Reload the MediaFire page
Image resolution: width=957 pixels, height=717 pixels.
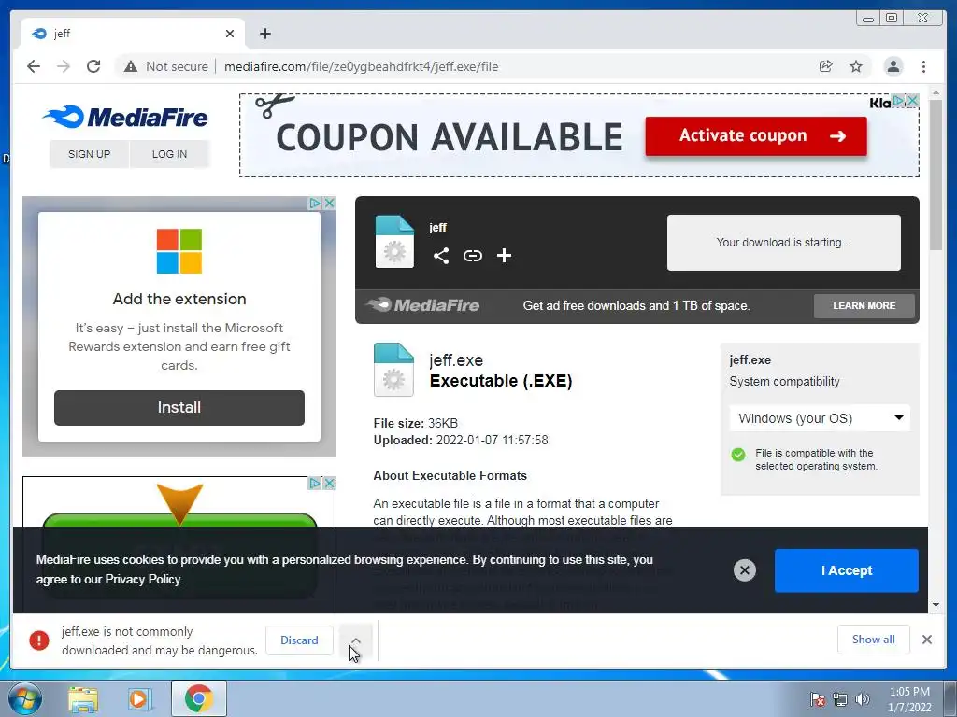93,66
